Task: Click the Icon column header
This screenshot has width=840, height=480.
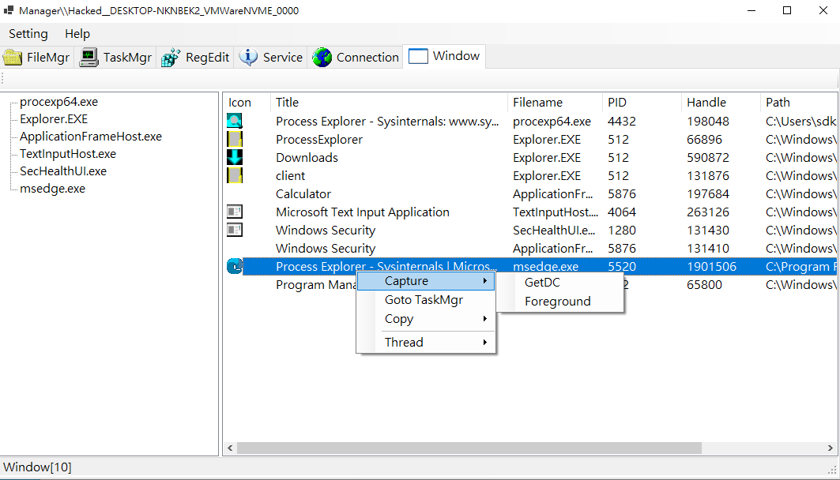Action: click(x=247, y=102)
